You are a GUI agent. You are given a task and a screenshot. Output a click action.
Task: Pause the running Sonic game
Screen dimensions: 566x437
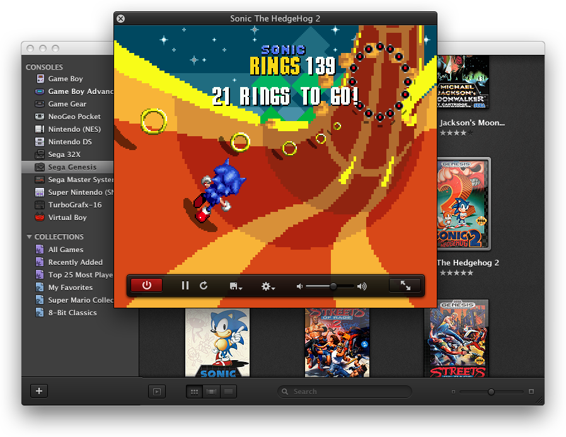[185, 286]
